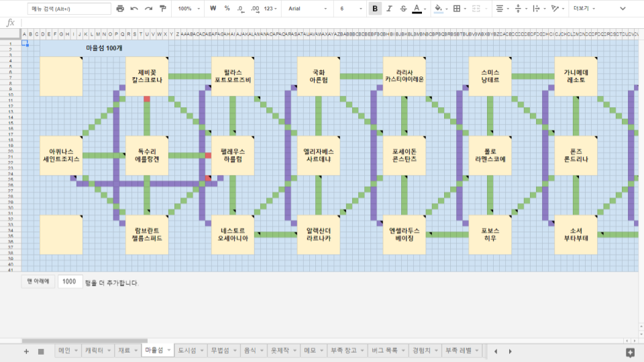Toggle italic formatting
This screenshot has height=362, width=644.
[388, 9]
